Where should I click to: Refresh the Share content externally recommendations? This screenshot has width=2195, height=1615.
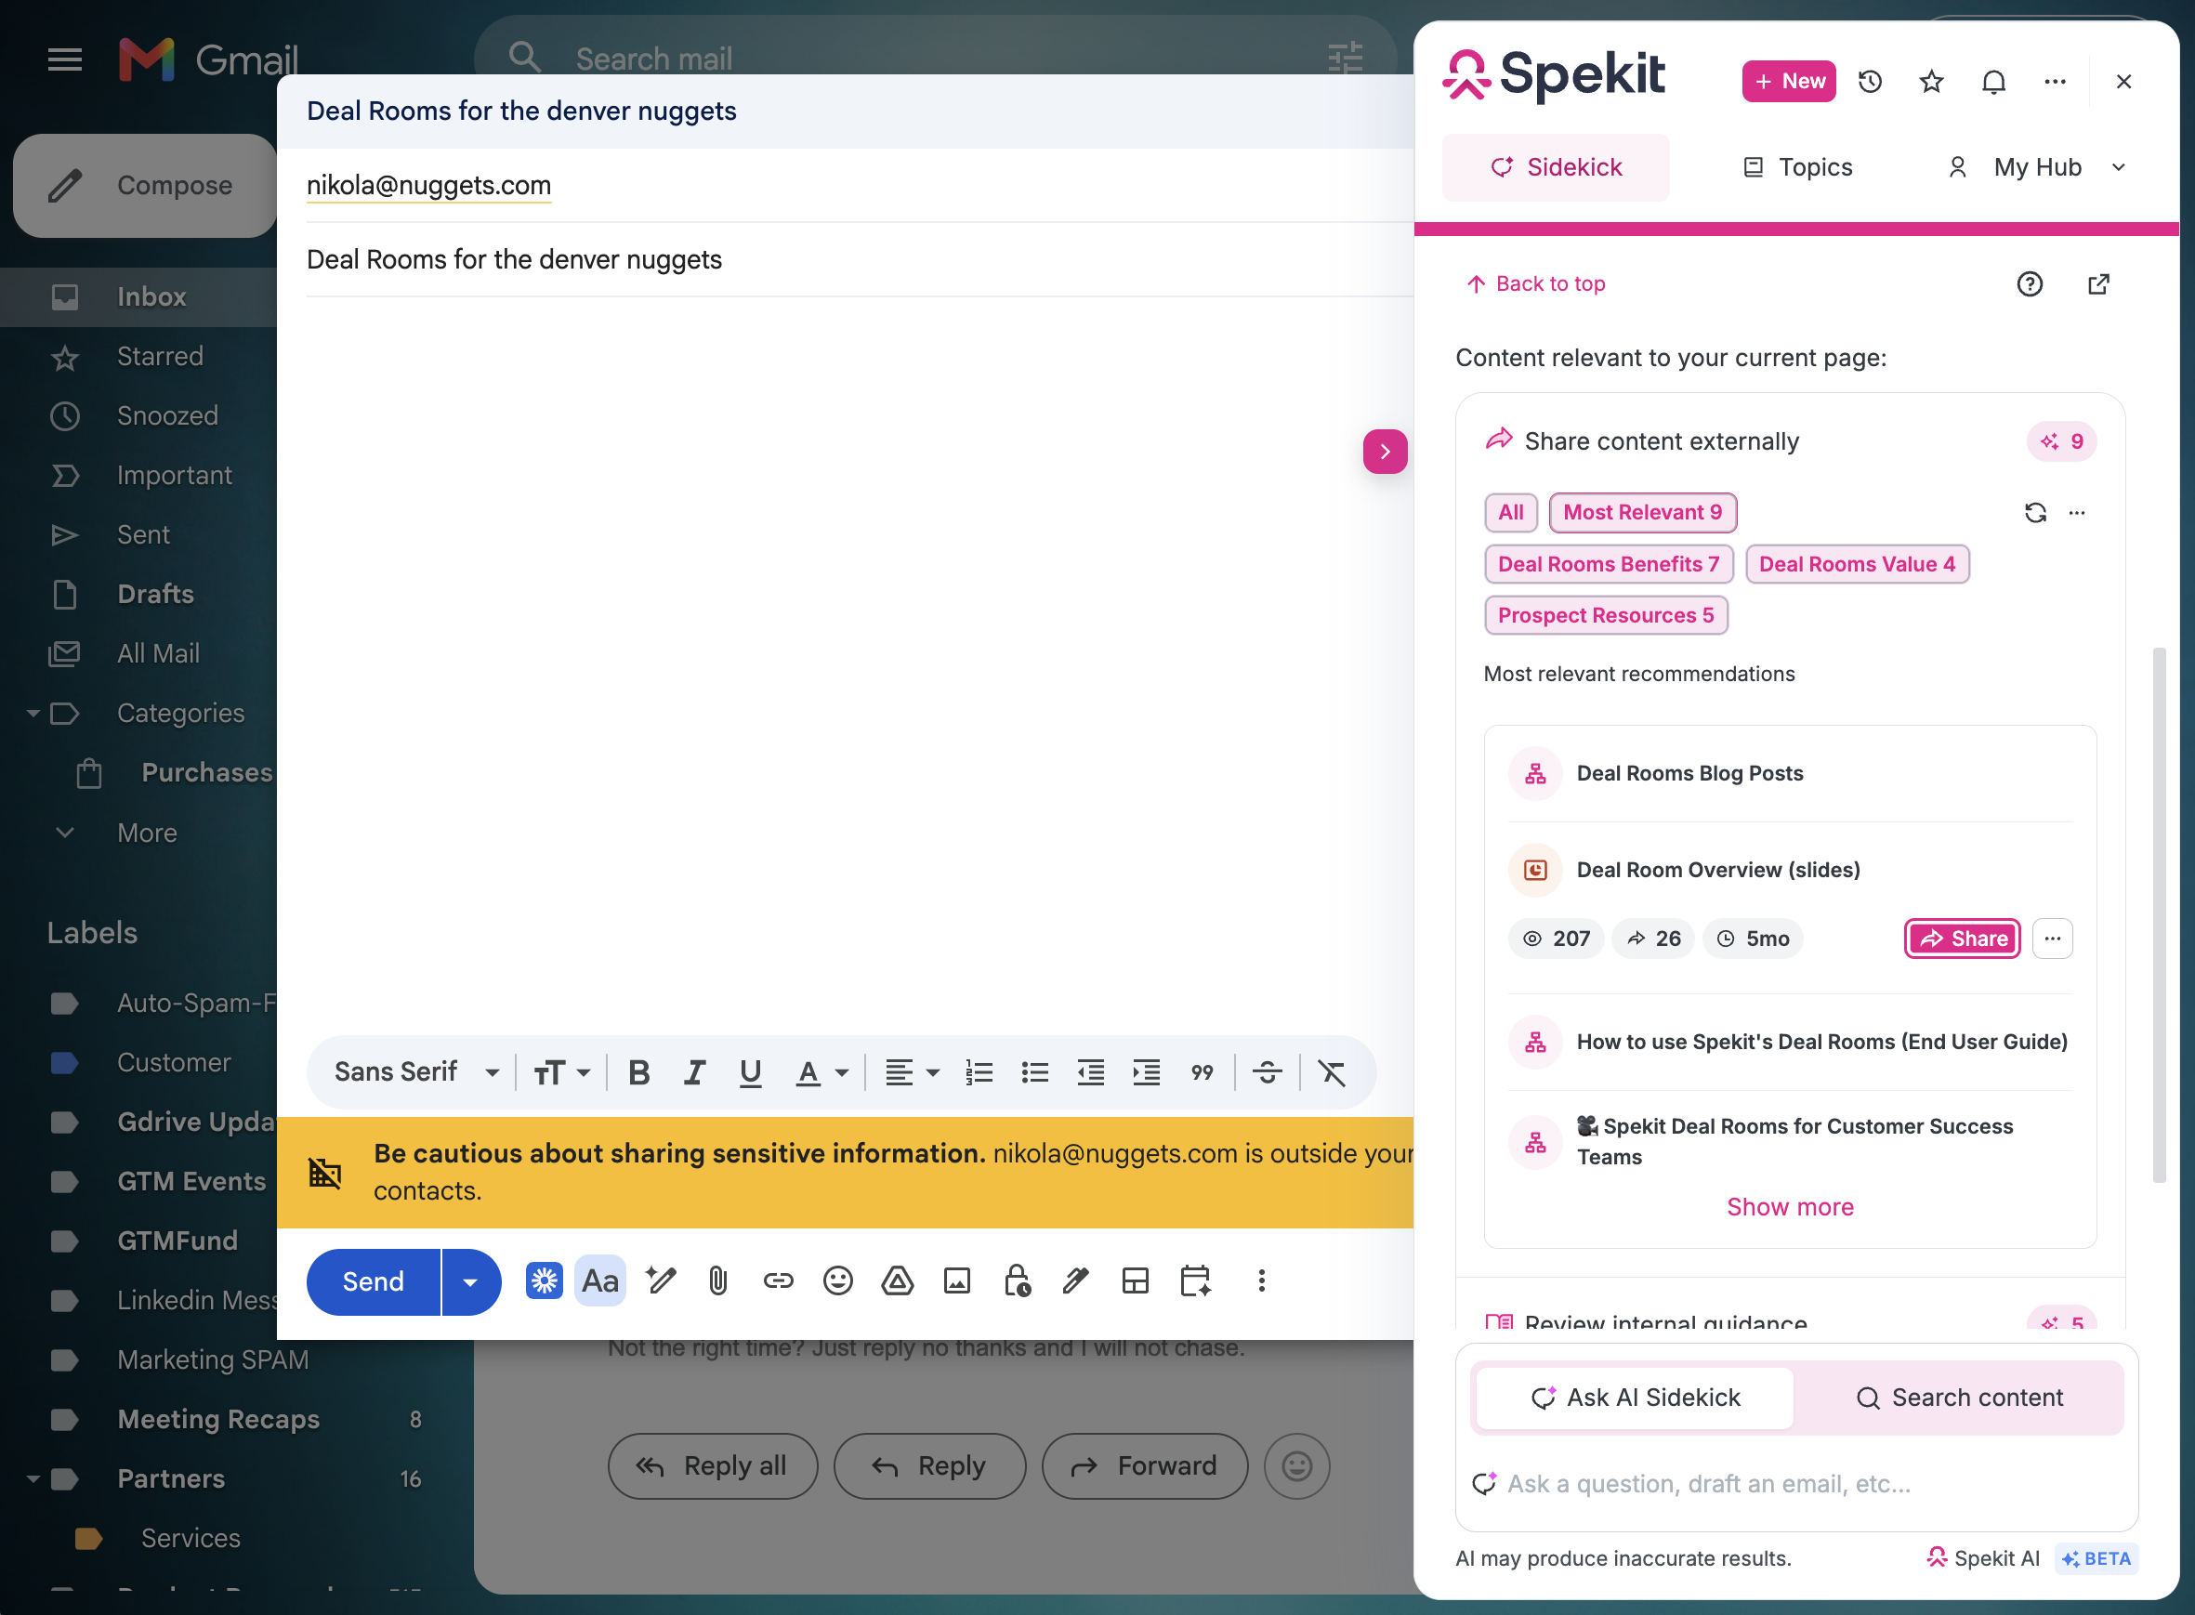pos(2036,512)
